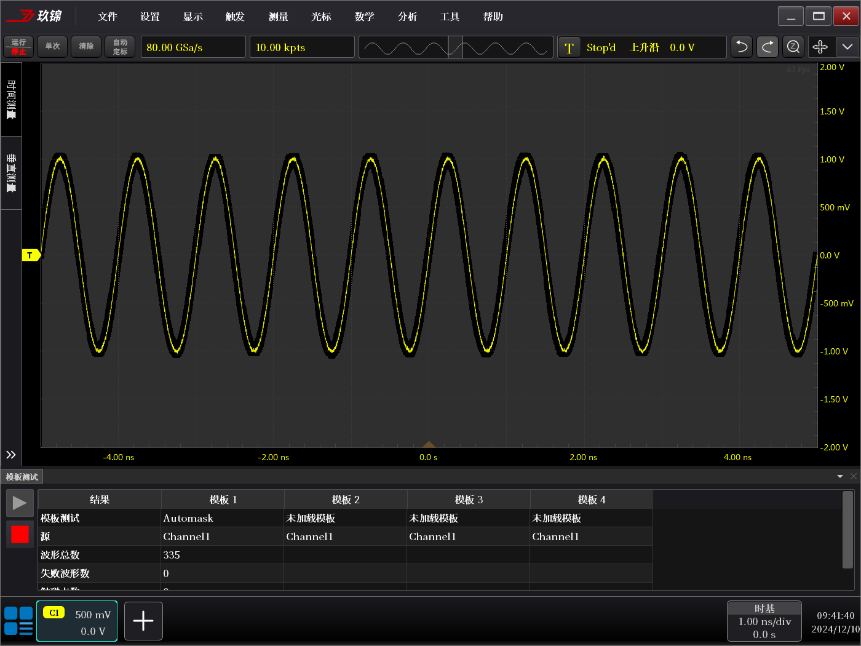Open the 数学 menu
The height and width of the screenshot is (646, 861).
365,17
